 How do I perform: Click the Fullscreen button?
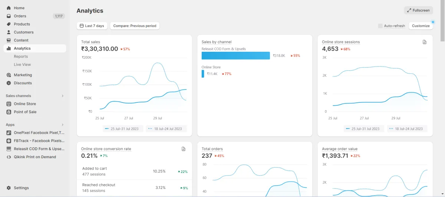418,10
